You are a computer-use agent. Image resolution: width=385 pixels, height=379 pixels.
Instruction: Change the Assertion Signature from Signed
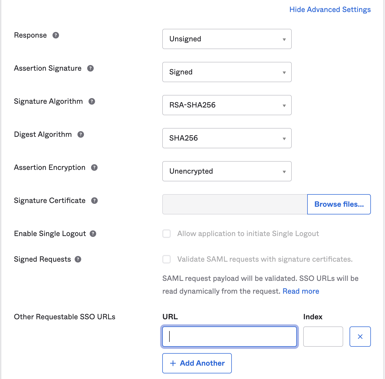pyautogui.click(x=227, y=72)
